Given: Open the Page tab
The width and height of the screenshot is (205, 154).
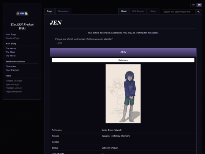Looking at the screenshot, I should [49, 11].
